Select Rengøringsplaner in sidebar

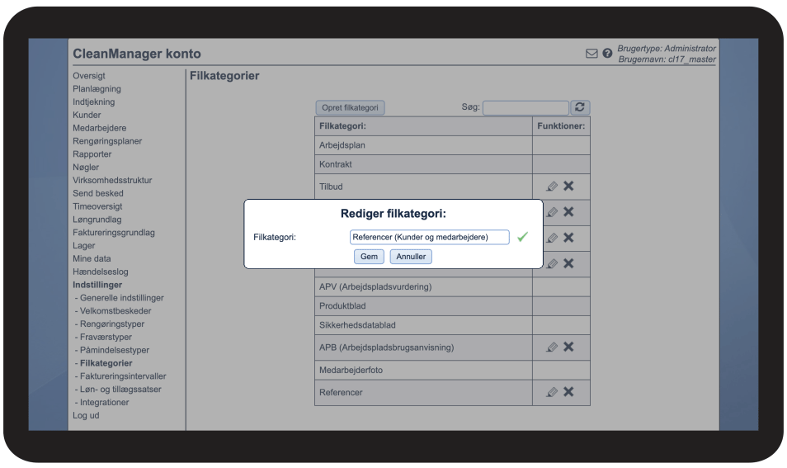pyautogui.click(x=107, y=141)
